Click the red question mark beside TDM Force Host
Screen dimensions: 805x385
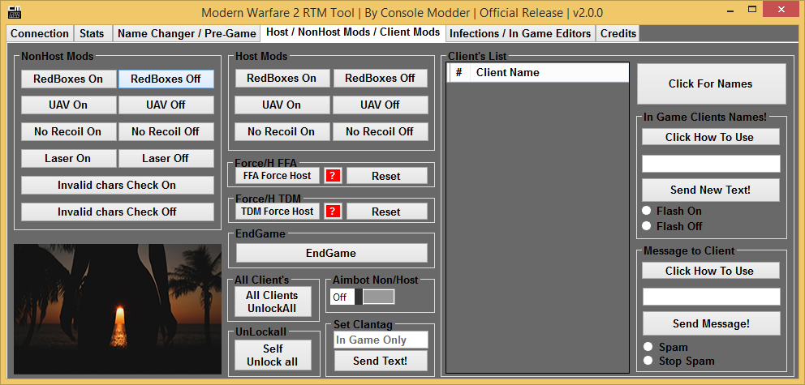click(x=333, y=211)
